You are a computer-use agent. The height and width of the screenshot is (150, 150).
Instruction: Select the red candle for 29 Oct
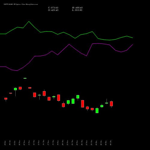(6, 99)
